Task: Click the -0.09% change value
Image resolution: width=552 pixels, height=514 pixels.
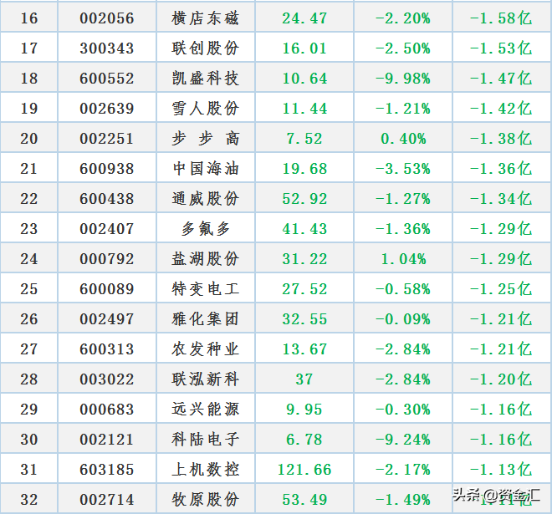Action: tap(403, 319)
